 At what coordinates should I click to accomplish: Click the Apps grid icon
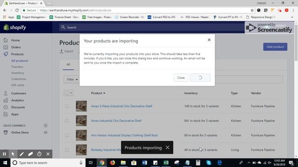(x=6, y=114)
